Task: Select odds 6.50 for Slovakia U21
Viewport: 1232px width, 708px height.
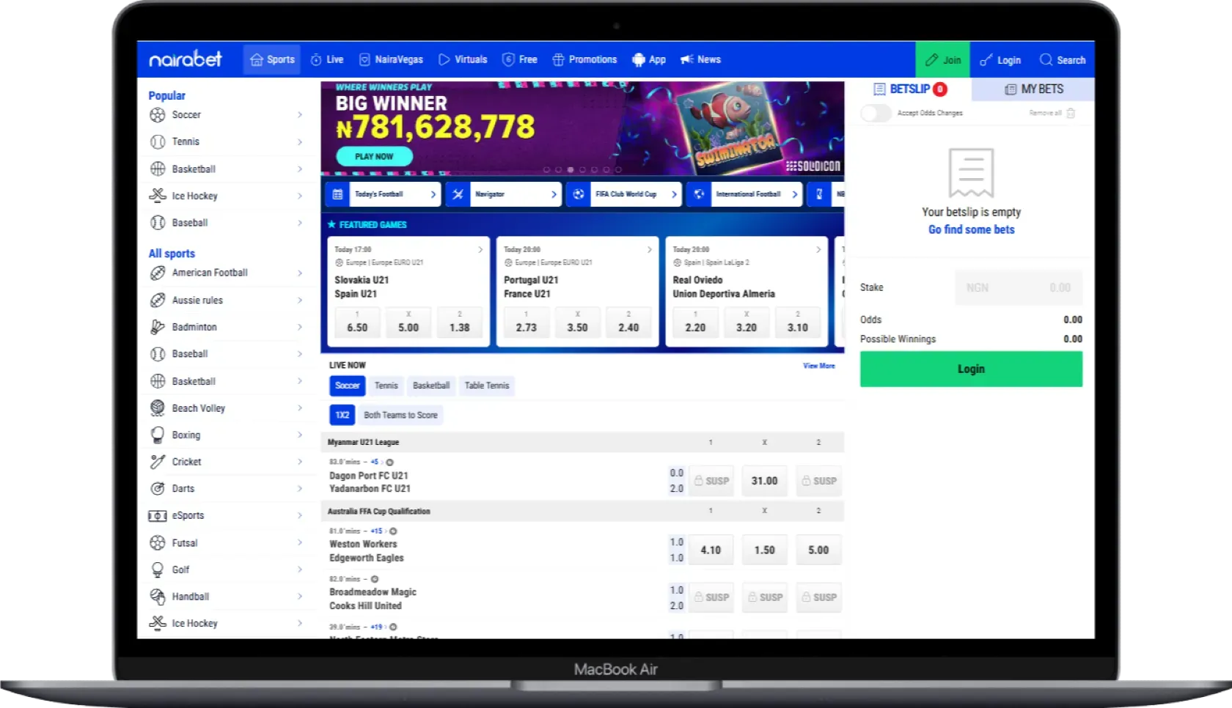Action: point(357,323)
